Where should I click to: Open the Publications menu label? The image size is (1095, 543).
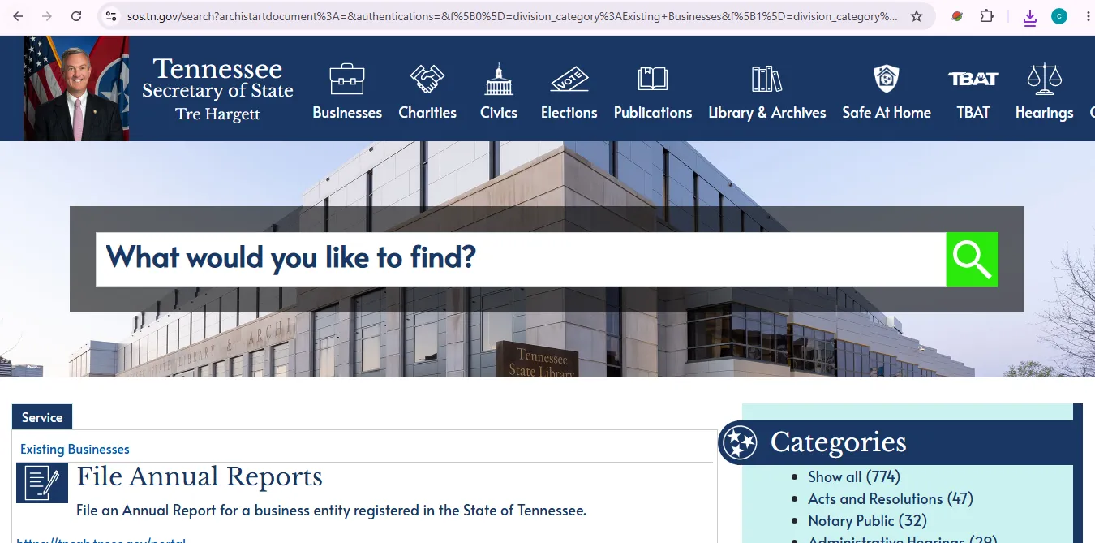point(653,113)
